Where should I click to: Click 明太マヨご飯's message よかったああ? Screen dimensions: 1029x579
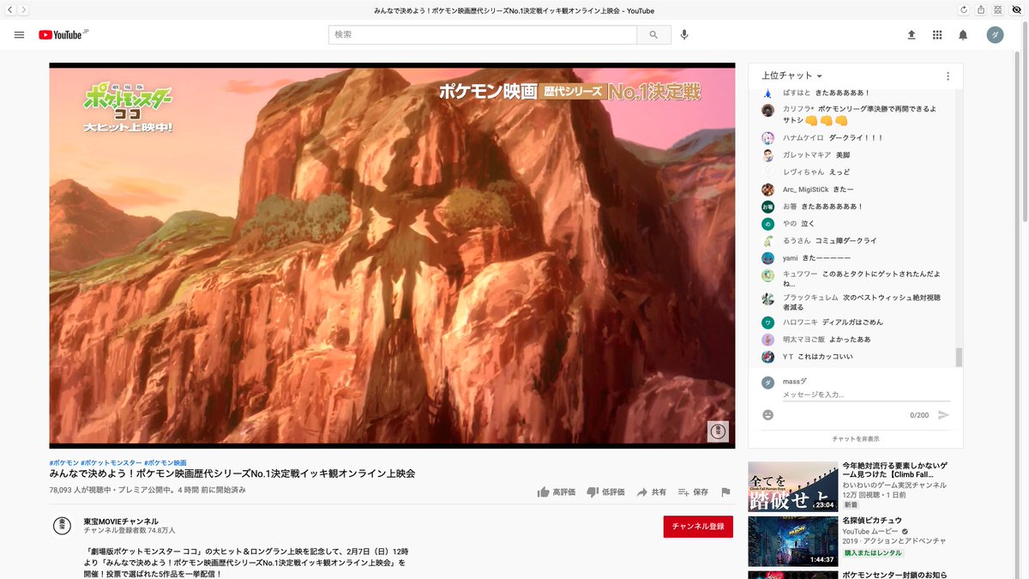tap(850, 339)
